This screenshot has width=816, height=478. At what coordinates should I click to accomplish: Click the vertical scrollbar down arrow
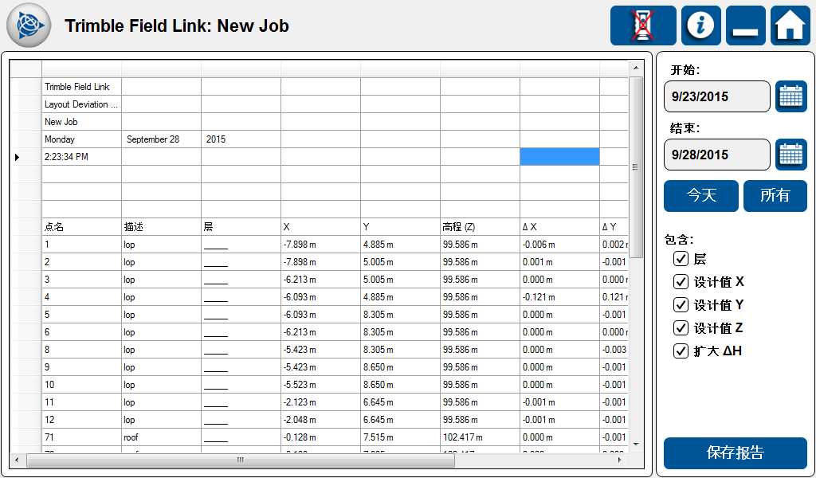pos(636,445)
